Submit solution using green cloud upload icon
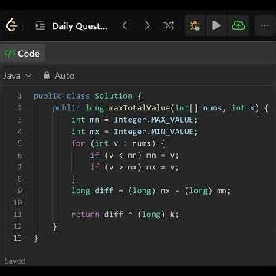This screenshot has width=276, height=276. 238,25
